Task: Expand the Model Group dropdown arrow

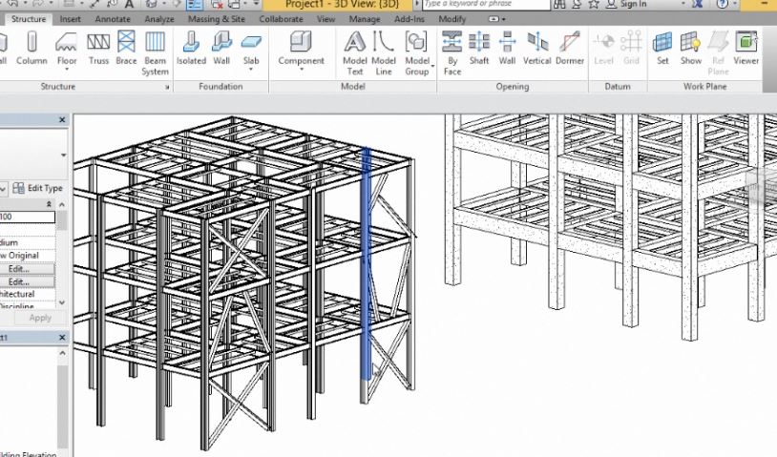Action: [432, 66]
